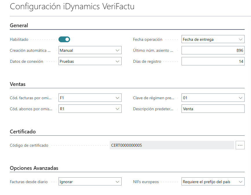251x195 pixels.
Task: Click the Descripción predeterminada text field
Action: pos(213,109)
